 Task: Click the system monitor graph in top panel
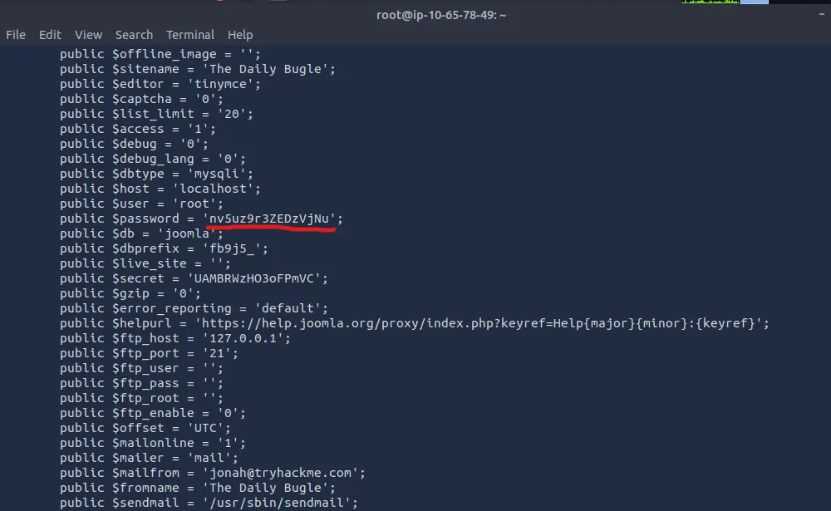(x=709, y=2)
